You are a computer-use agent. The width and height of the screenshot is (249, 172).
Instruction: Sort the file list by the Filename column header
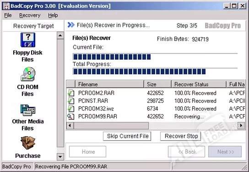109,84
